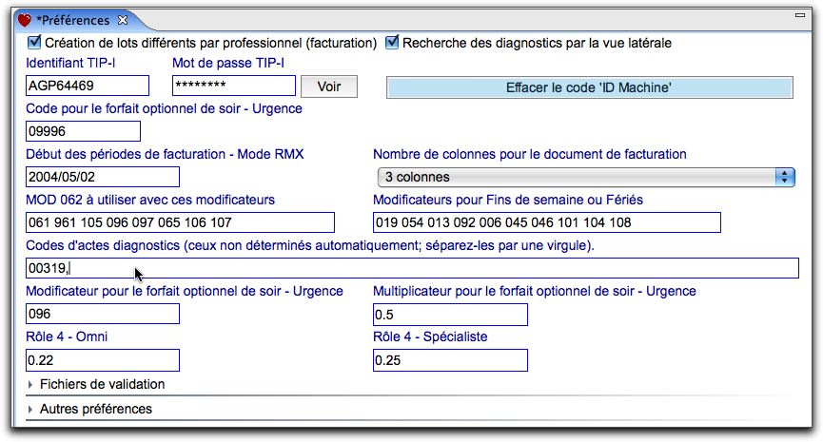Click the Identifiant TIP-I field

88,86
